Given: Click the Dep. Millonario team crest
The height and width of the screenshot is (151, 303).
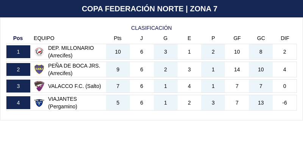Looking at the screenshot, I should coord(39,52).
